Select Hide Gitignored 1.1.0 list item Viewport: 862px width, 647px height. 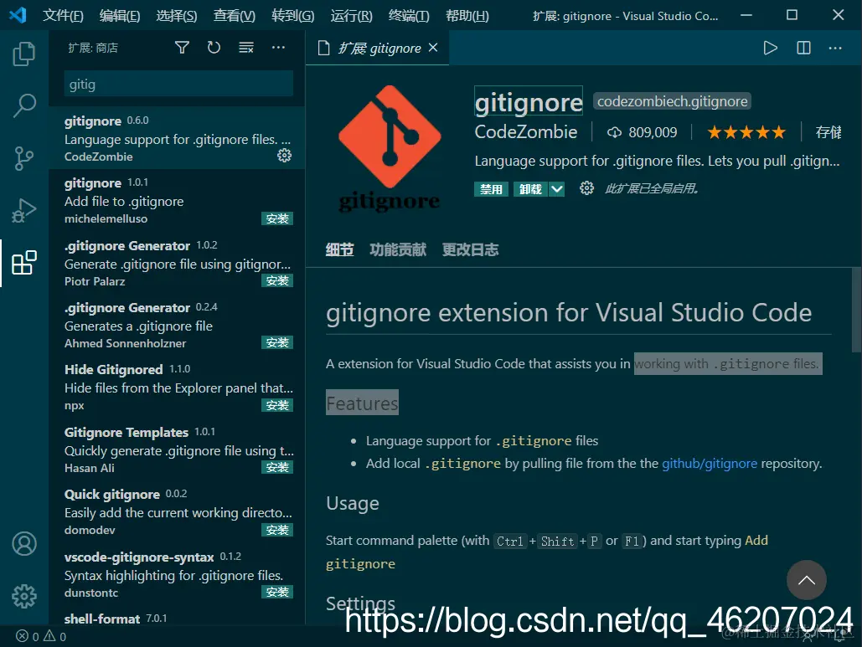[177, 387]
